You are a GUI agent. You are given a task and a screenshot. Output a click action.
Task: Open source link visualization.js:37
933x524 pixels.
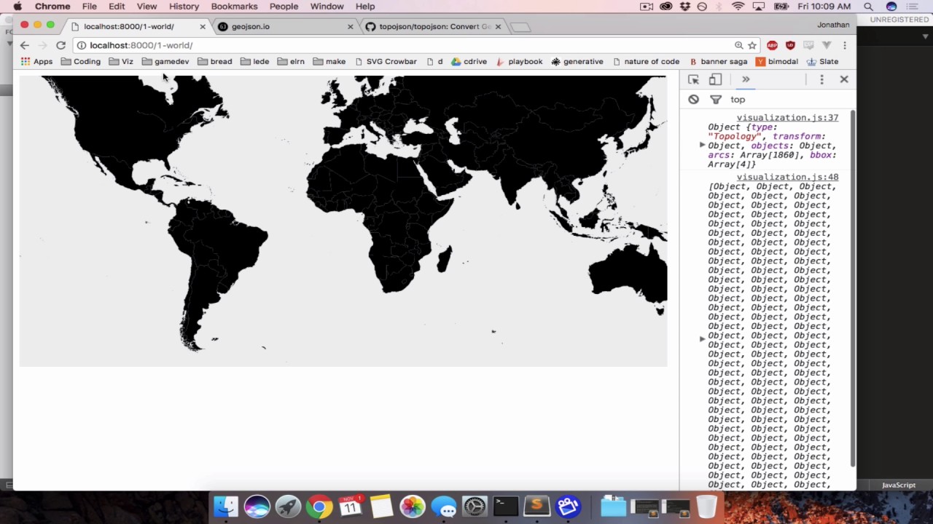tap(787, 118)
